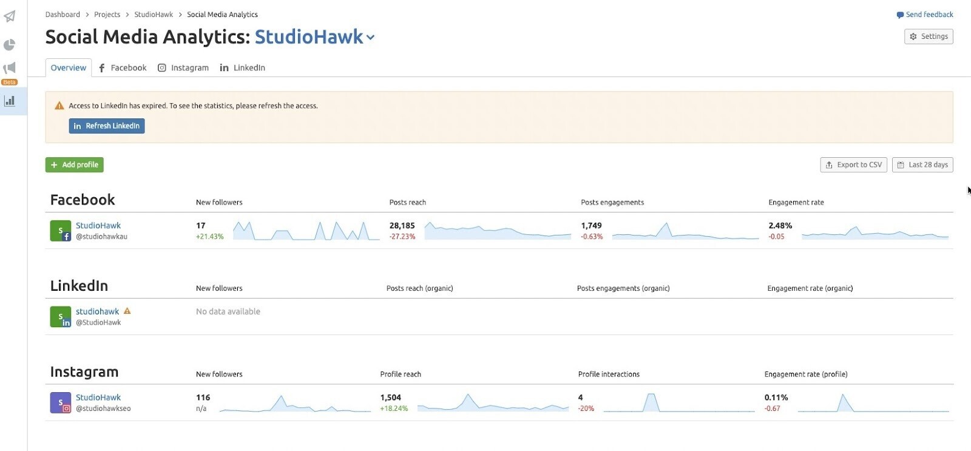
Task: Click the Instagram section heading
Action: (x=84, y=371)
